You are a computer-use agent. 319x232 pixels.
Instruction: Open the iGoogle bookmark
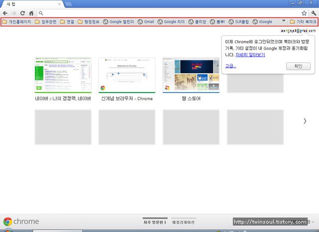pos(263,22)
